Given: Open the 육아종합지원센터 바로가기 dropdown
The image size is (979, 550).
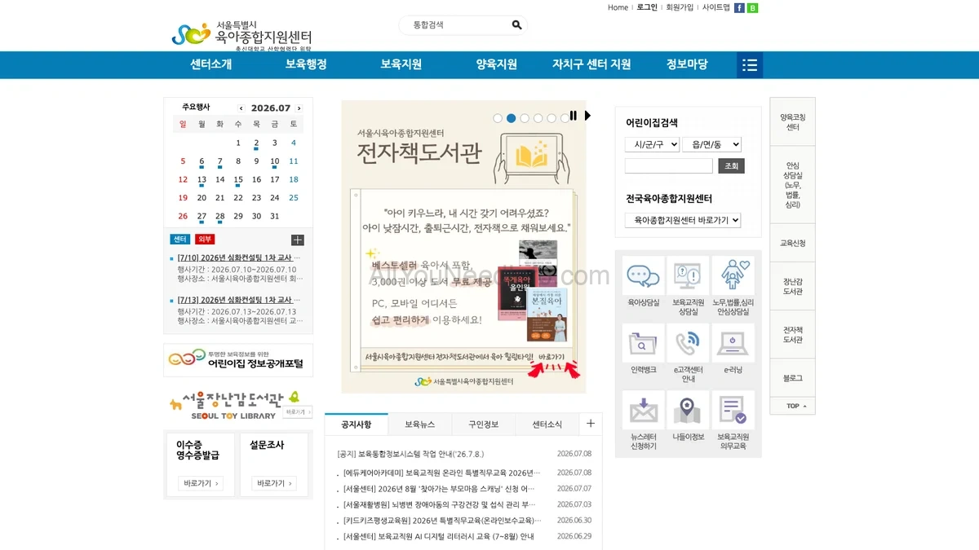Looking at the screenshot, I should point(683,220).
